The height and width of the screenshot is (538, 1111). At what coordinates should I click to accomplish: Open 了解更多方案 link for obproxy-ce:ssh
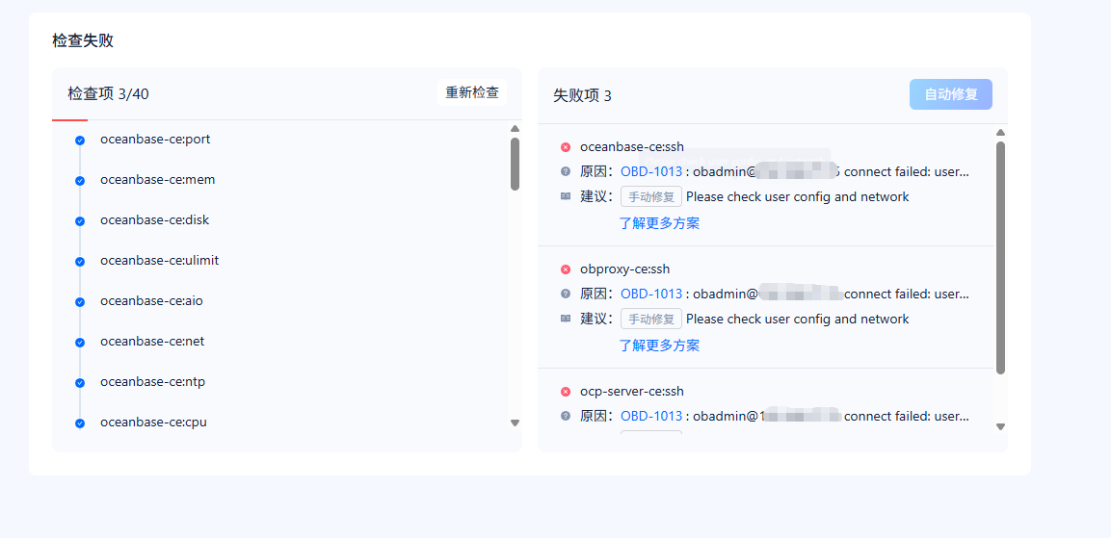[x=659, y=346]
